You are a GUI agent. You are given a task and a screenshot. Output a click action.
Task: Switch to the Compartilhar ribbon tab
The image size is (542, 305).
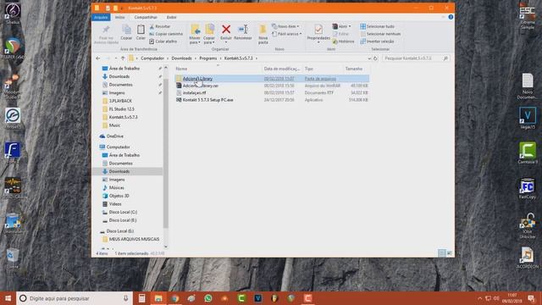click(146, 17)
